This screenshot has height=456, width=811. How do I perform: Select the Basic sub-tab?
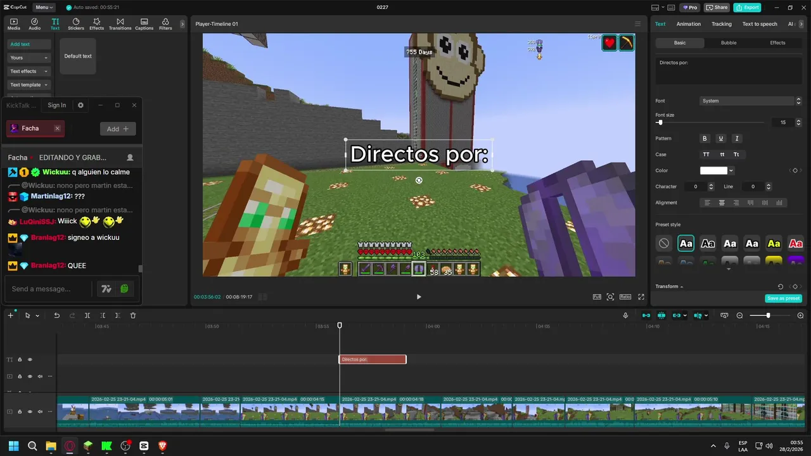pyautogui.click(x=680, y=42)
